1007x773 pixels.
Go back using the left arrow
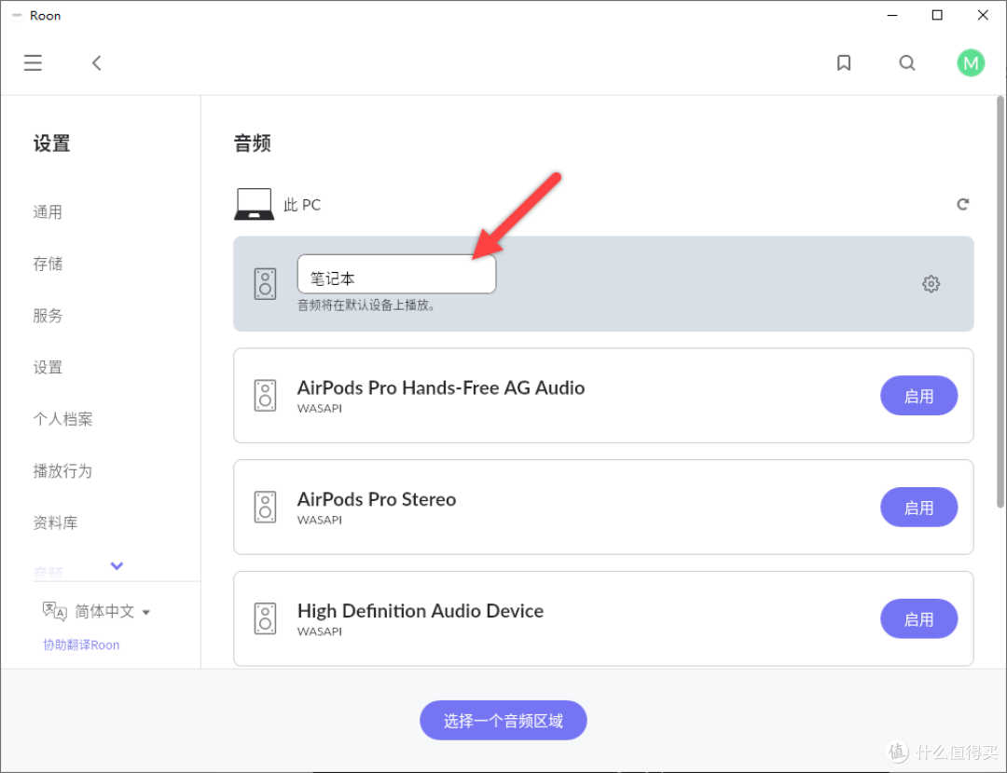tap(96, 62)
